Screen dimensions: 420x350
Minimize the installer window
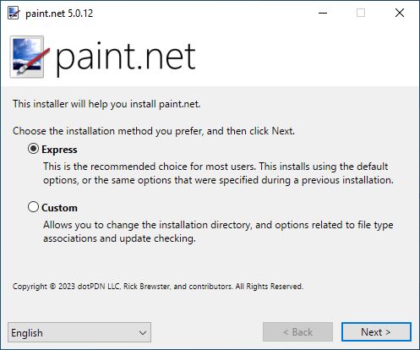click(323, 13)
